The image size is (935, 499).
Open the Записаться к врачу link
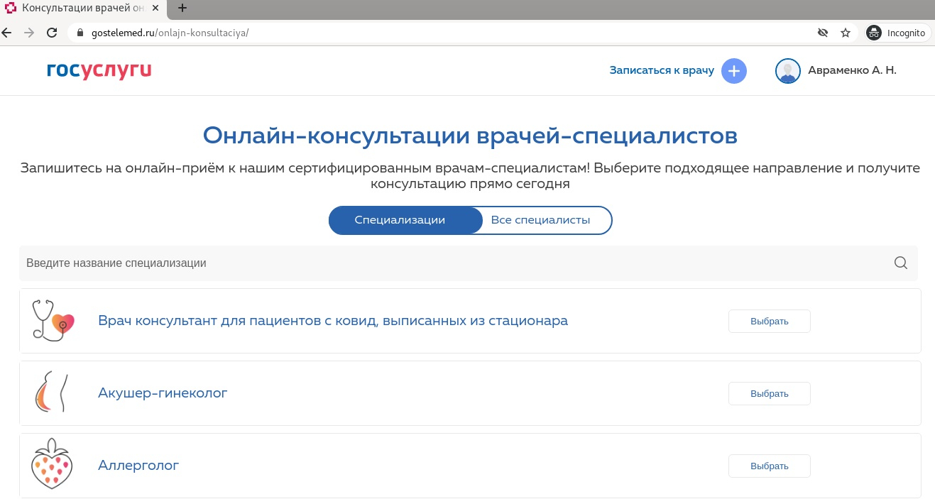tap(661, 70)
